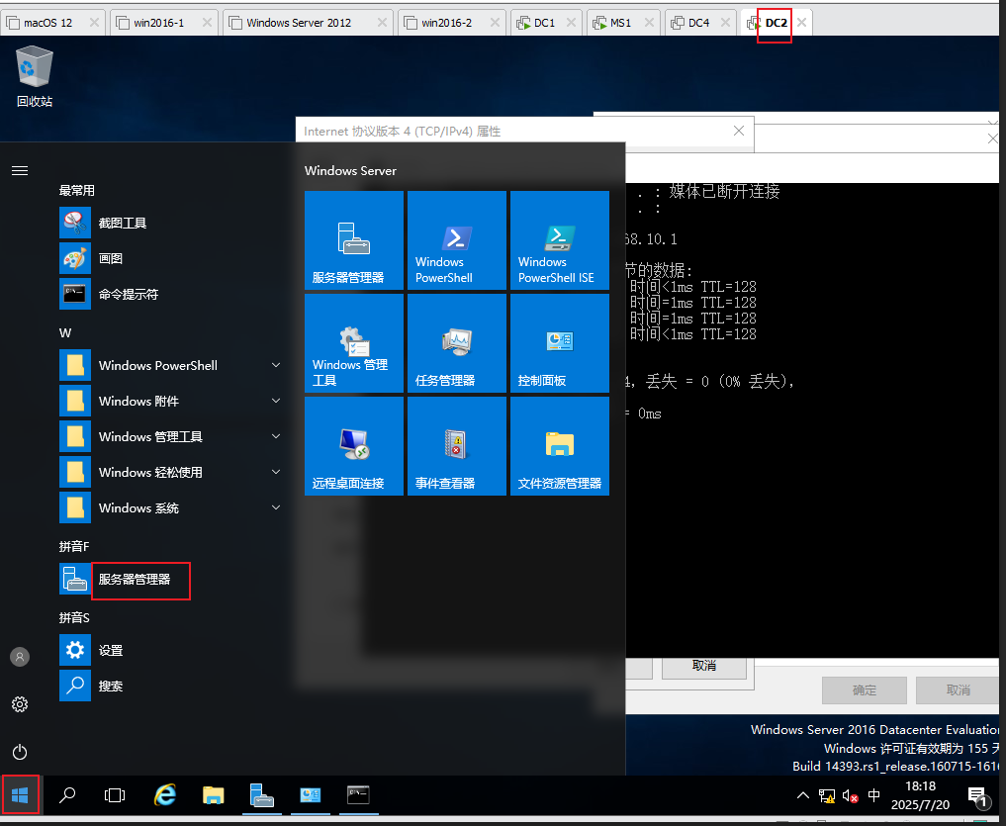Screen dimensions: 1006x826
Task: Open the Windows 管理工具 tile
Action: [x=353, y=342]
